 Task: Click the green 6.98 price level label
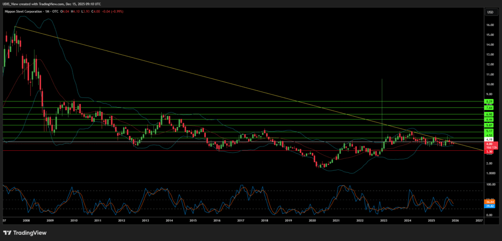pyautogui.click(x=489, y=114)
